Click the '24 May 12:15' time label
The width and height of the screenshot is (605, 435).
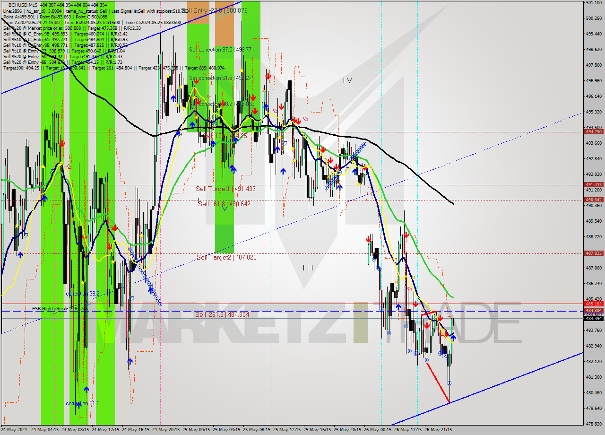click(x=105, y=430)
